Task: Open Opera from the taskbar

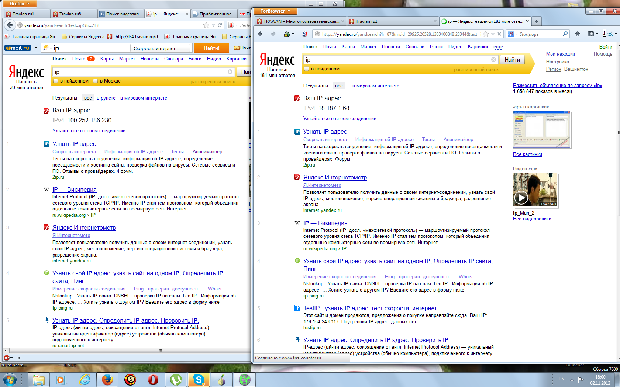Action: pos(153,380)
